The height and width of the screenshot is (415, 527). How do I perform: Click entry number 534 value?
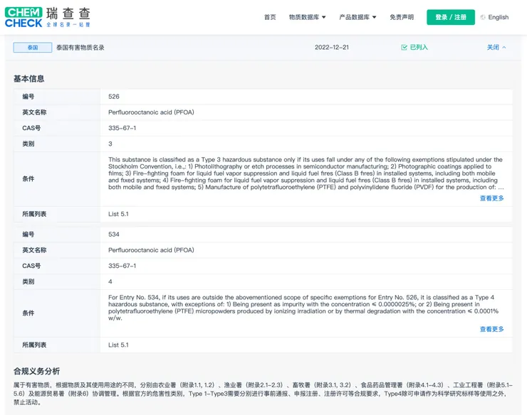point(114,235)
